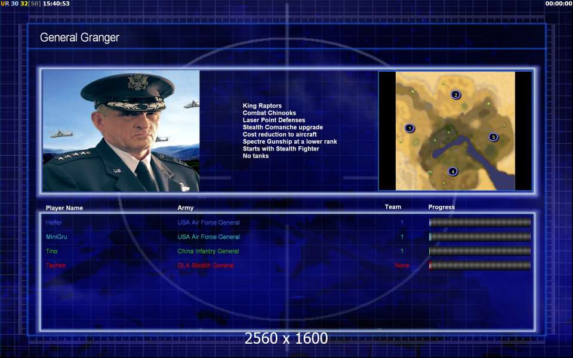This screenshot has height=358, width=573.
Task: Select player Helfer in the list
Action: [54, 223]
